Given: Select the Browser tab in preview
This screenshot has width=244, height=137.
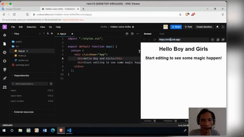Looking at the screenshot, I should (148, 34).
